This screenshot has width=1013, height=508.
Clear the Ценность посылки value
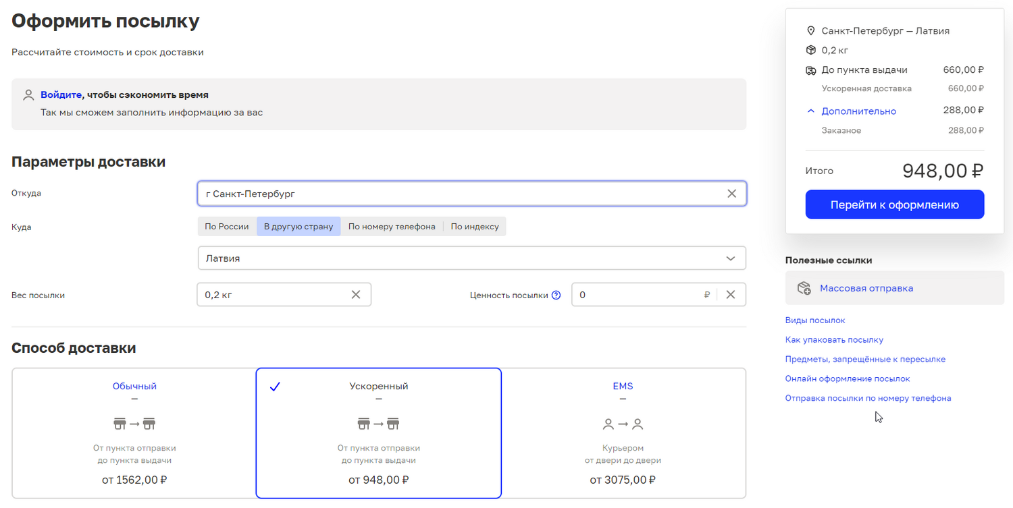point(730,295)
